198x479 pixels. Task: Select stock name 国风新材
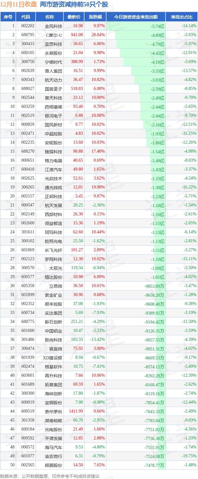coord(54,125)
